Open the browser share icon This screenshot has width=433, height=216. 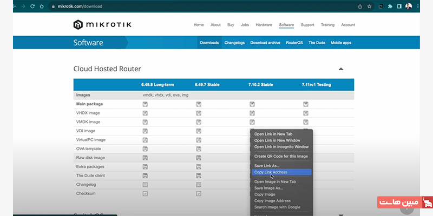pos(360,6)
